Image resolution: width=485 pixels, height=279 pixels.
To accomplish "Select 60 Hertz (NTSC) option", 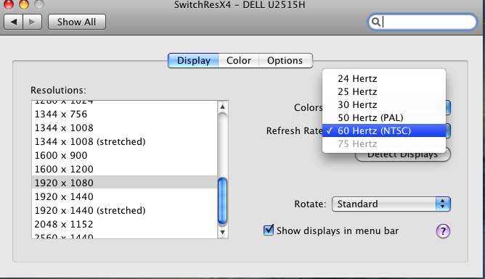I will (x=384, y=130).
